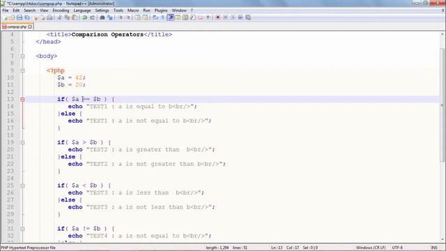Viewport: 446px width, 251px height.
Task: Click the Zoom In toolbar icon
Action: pos(121,17)
